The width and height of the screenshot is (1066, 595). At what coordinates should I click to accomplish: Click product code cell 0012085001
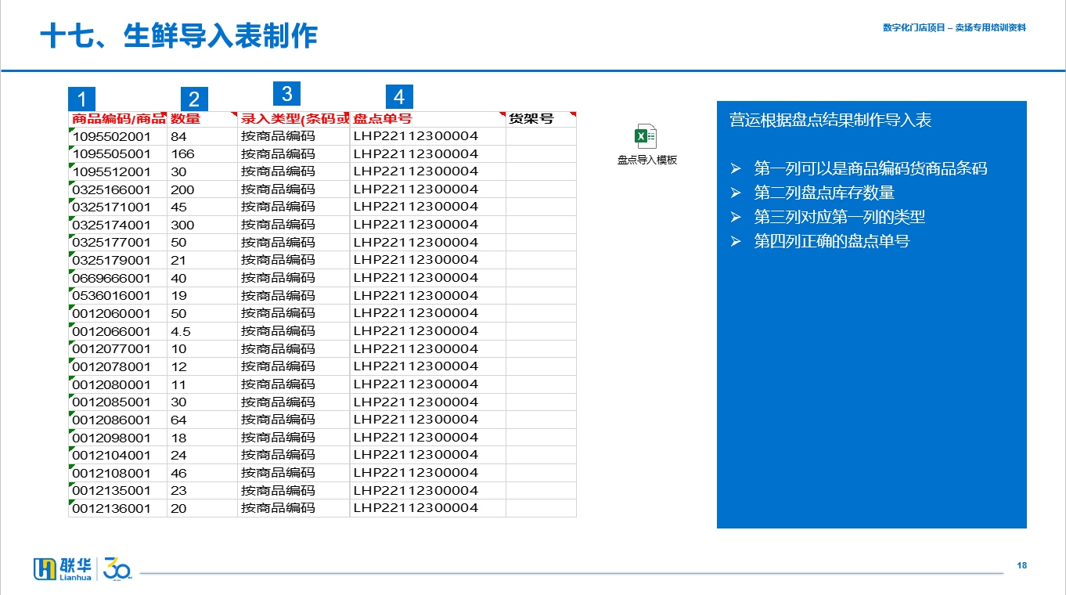coord(118,402)
